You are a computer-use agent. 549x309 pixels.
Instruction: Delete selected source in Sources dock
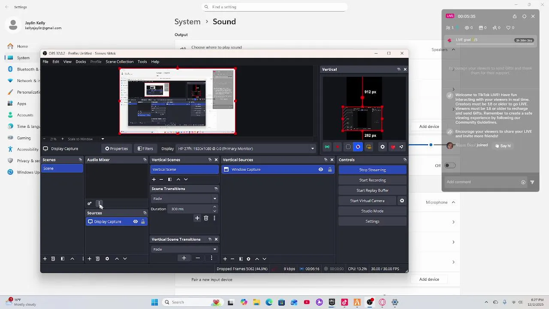click(98, 259)
